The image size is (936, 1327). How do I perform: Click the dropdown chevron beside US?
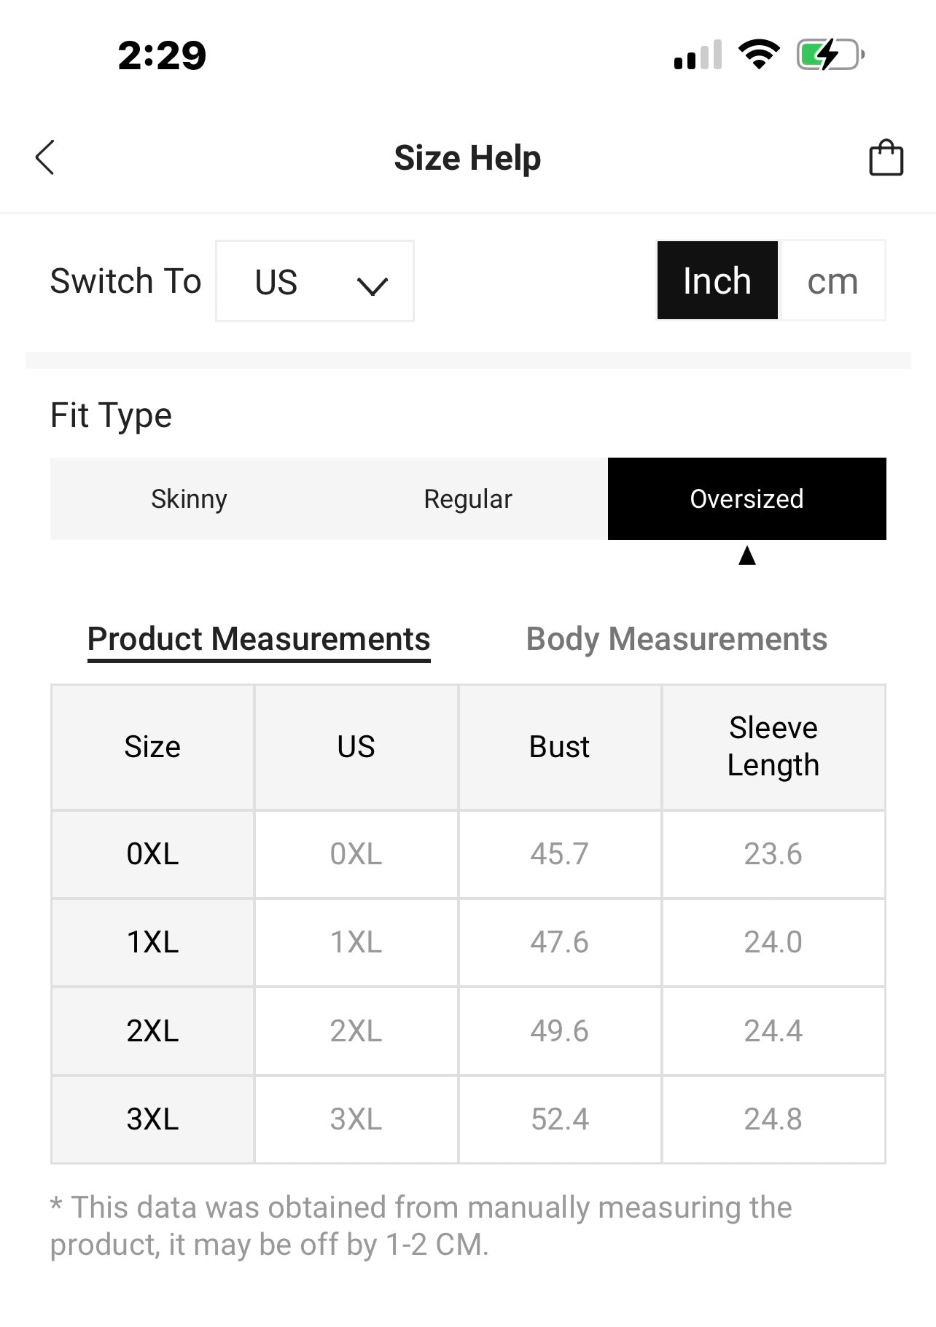pos(373,285)
